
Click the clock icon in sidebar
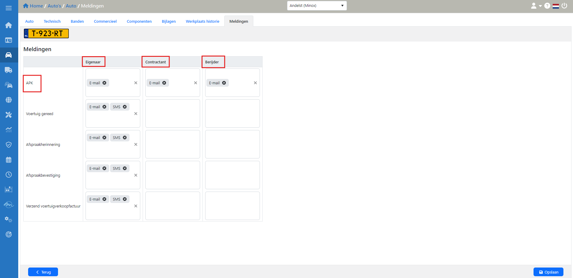(x=9, y=175)
